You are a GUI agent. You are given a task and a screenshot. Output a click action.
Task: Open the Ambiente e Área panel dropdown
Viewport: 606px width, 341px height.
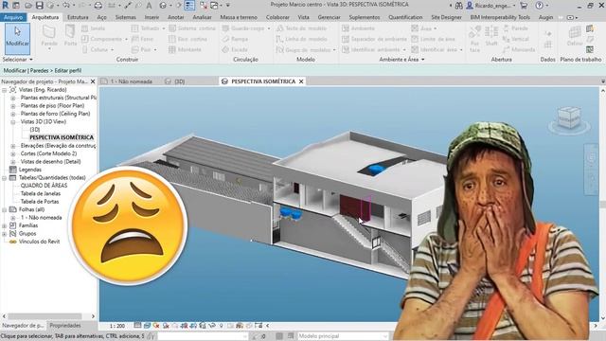(401, 60)
